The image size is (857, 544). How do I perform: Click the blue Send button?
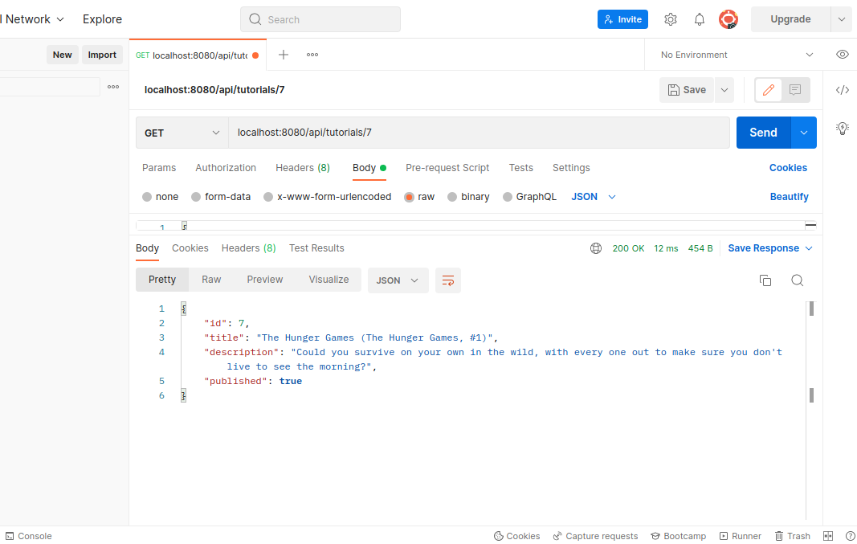(x=764, y=133)
